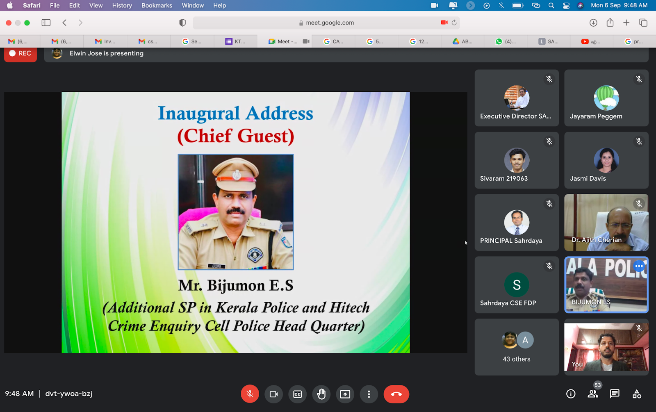Click the Present now button
This screenshot has width=656, height=412.
tap(345, 394)
